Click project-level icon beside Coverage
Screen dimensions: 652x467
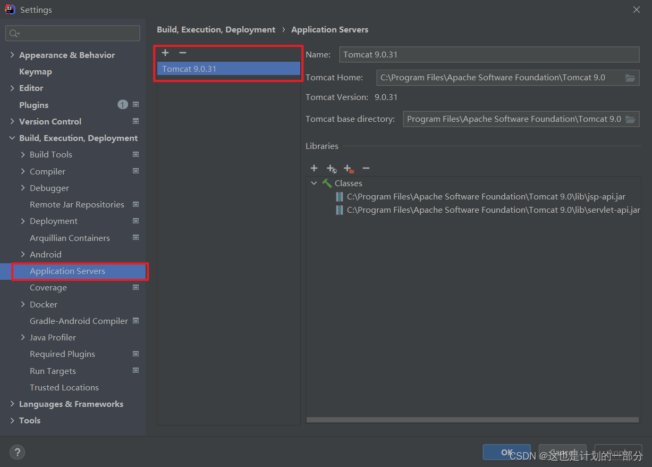click(136, 287)
